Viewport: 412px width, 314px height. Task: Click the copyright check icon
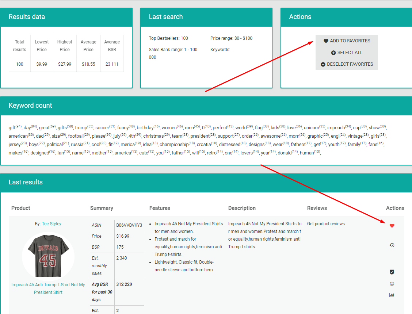coord(392,284)
